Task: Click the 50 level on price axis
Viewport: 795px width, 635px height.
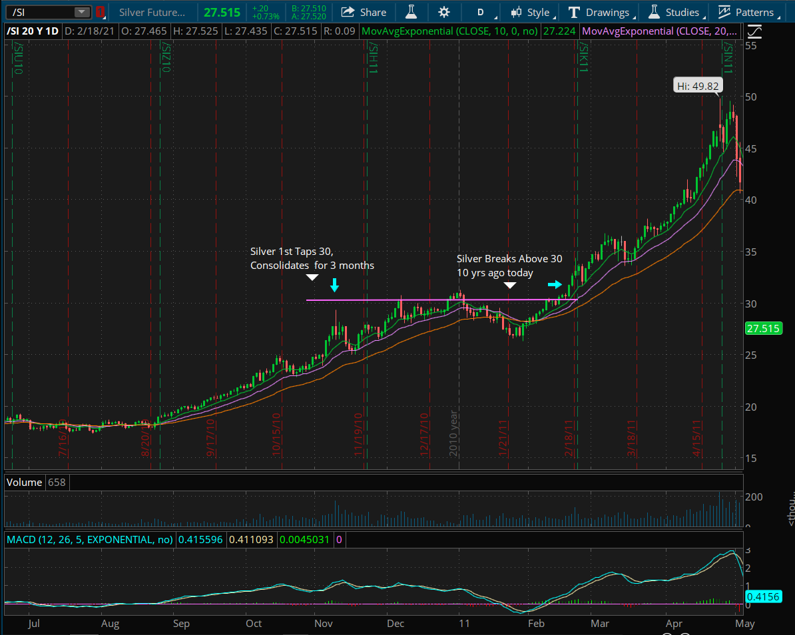Action: click(751, 97)
